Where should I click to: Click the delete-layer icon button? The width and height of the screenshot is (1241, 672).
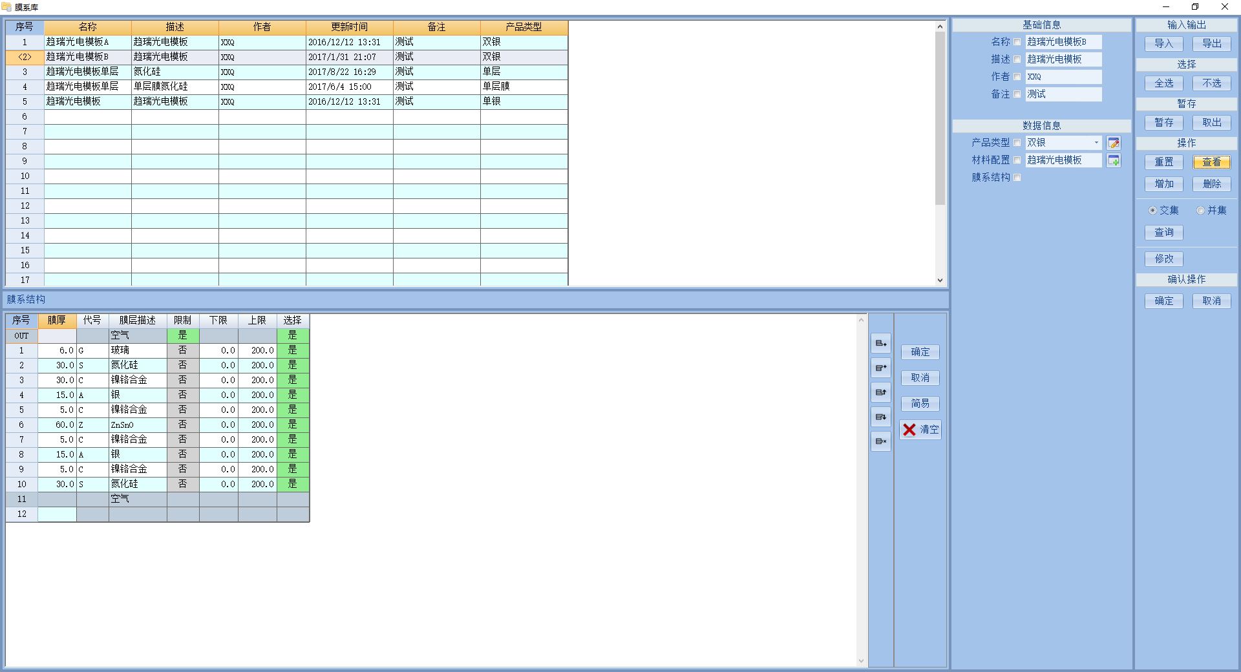[881, 441]
